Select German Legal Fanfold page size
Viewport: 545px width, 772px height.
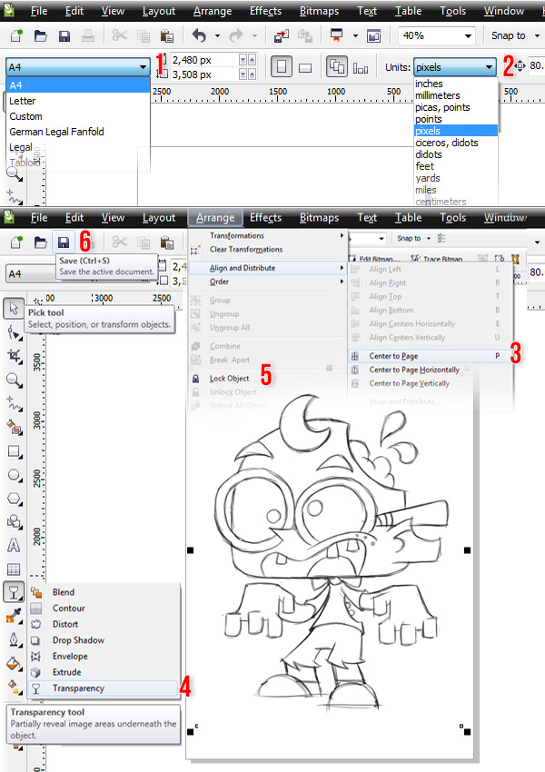click(x=78, y=132)
